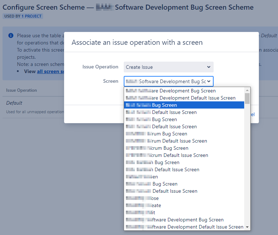Choose the last Software Development Default Issue Screen

[184, 227]
